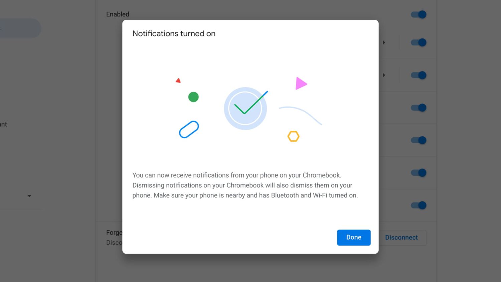Toggle the switch beside the first submenu arrow
The height and width of the screenshot is (282, 501).
pos(419,42)
